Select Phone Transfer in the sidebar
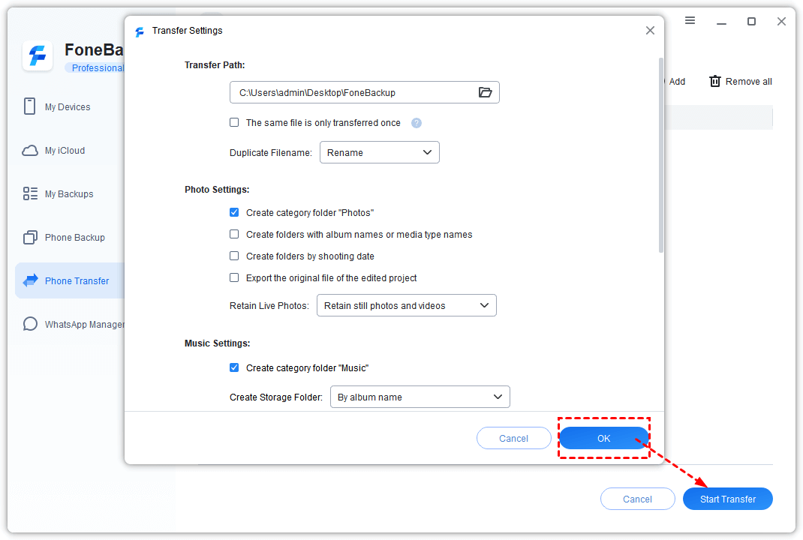Viewport: 803px width, 540px height. click(x=77, y=280)
